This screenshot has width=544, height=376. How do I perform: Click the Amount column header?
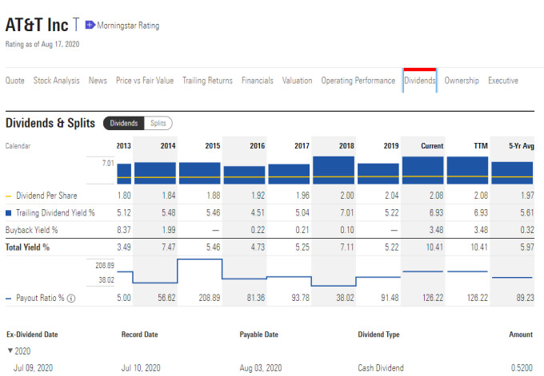[521, 334]
